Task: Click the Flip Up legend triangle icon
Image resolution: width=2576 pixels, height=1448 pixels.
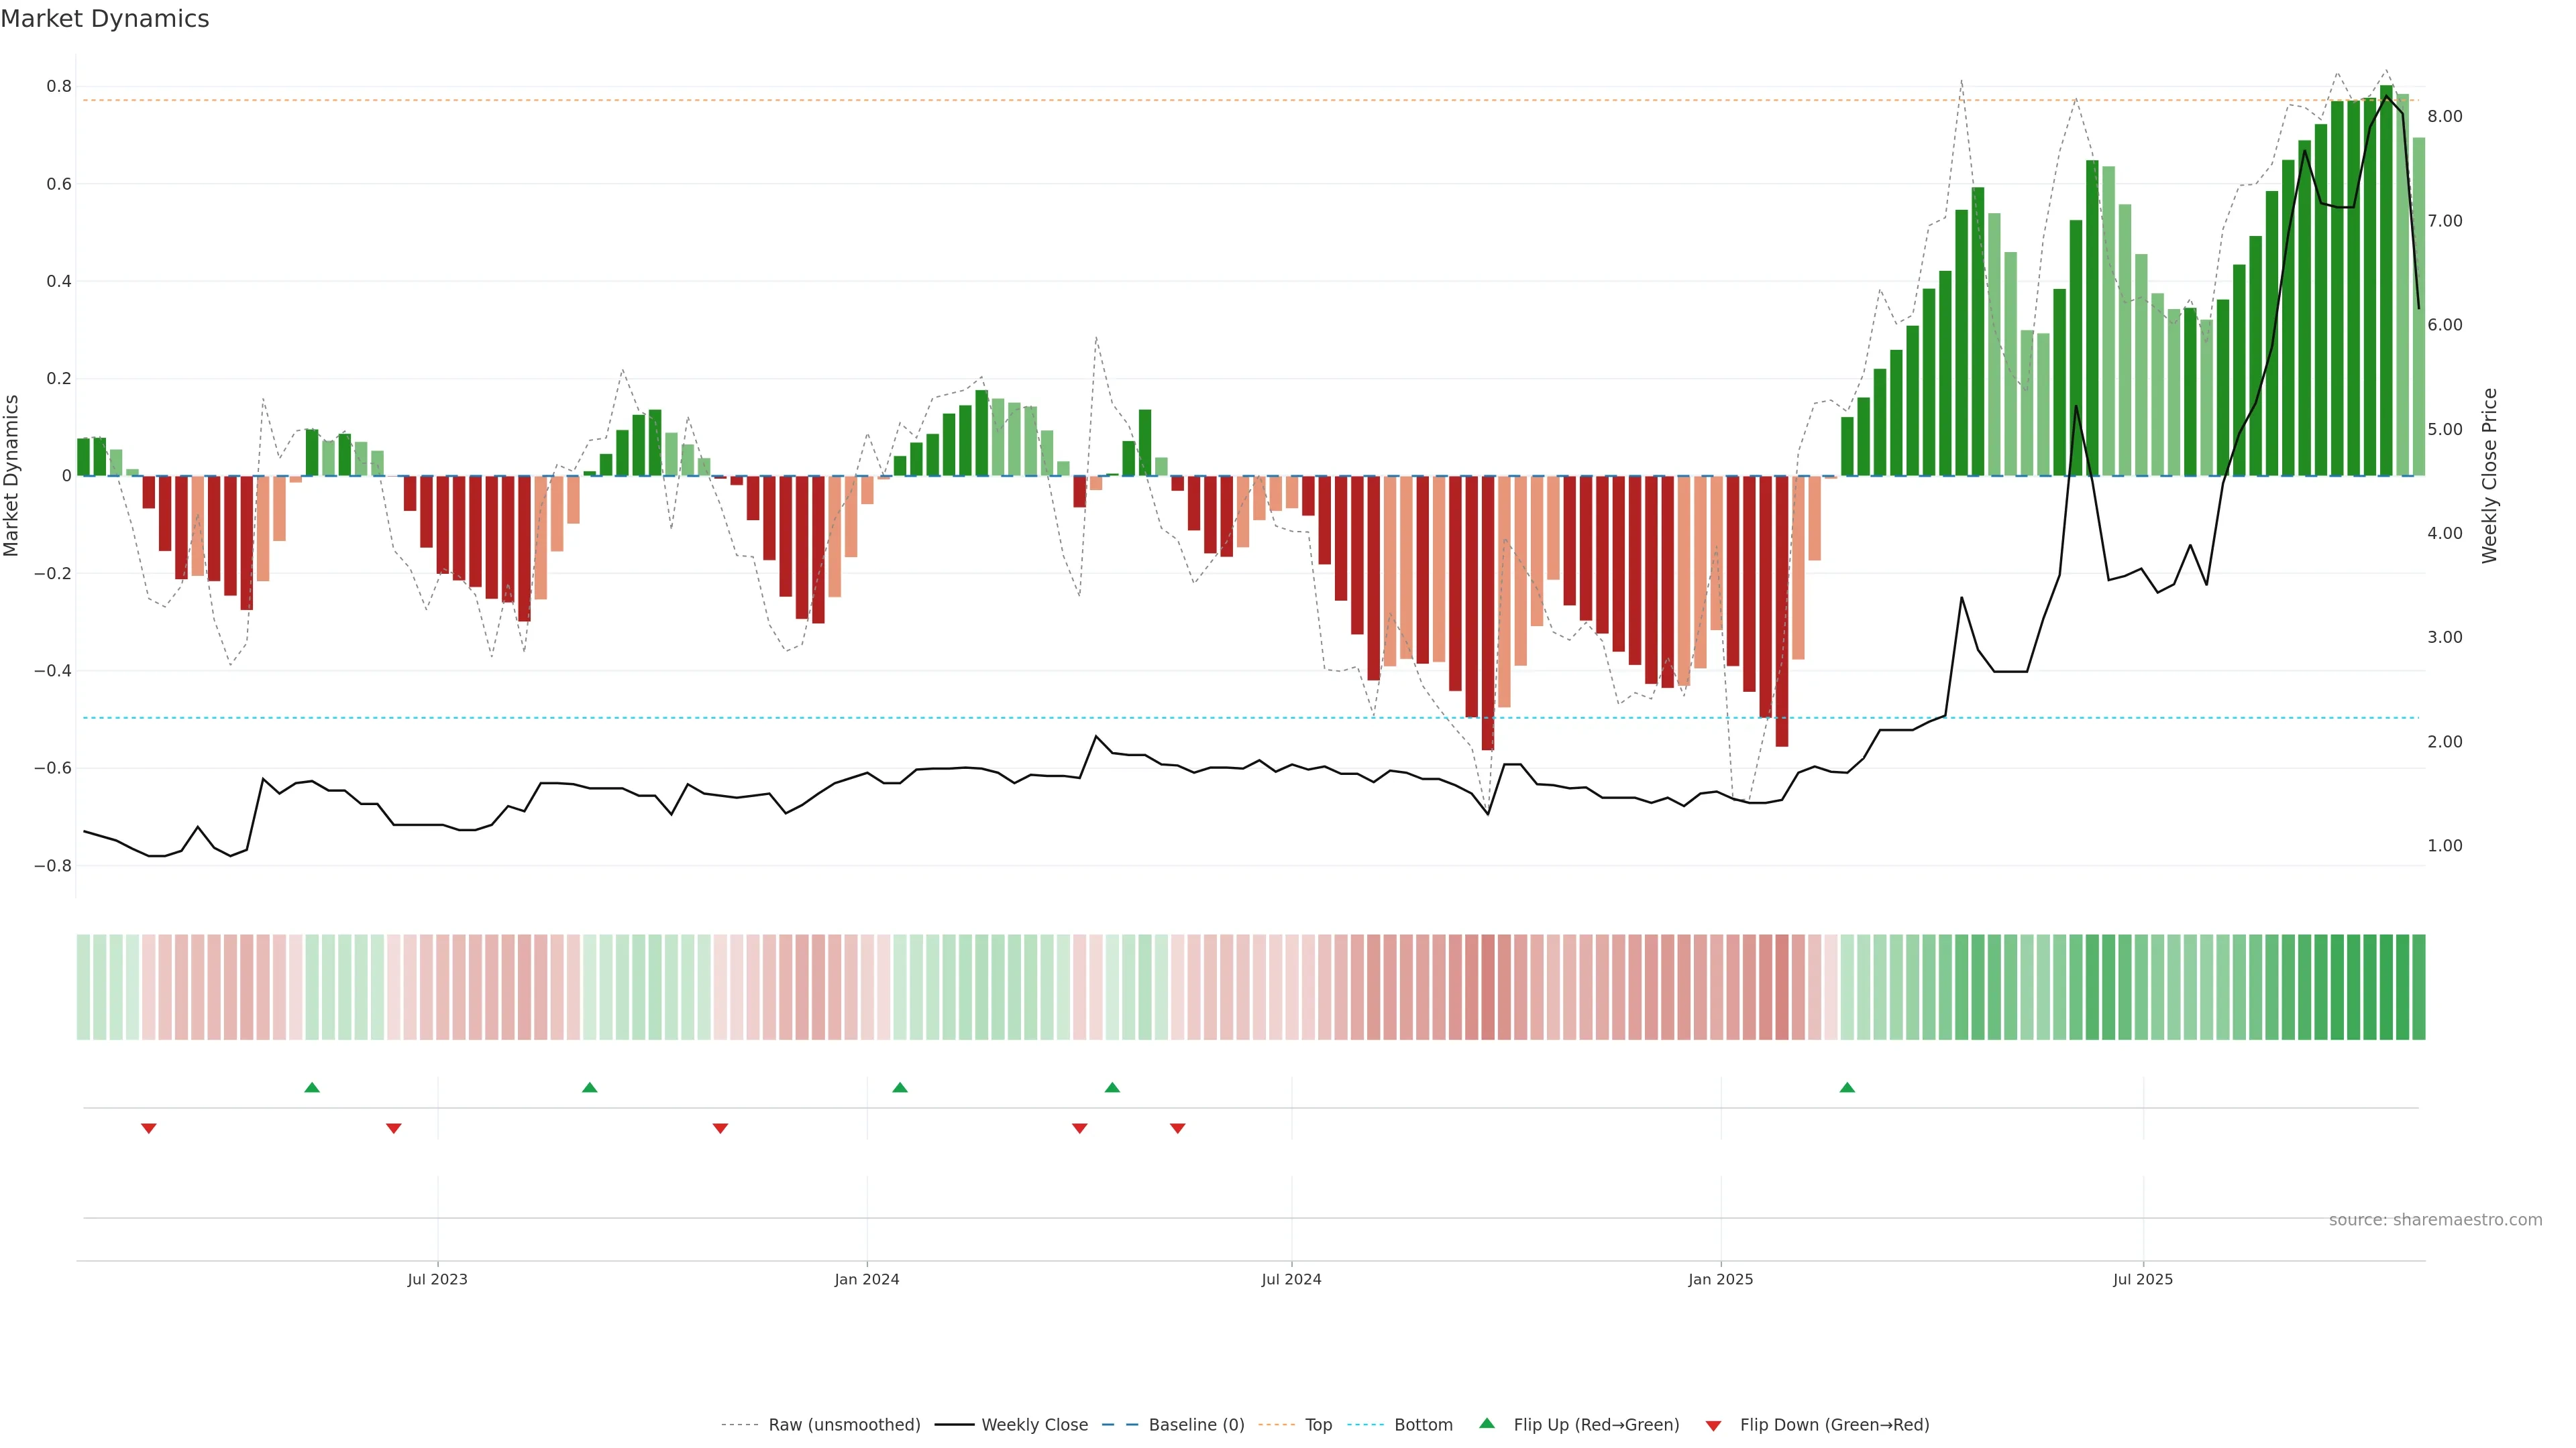Action: [1486, 1423]
